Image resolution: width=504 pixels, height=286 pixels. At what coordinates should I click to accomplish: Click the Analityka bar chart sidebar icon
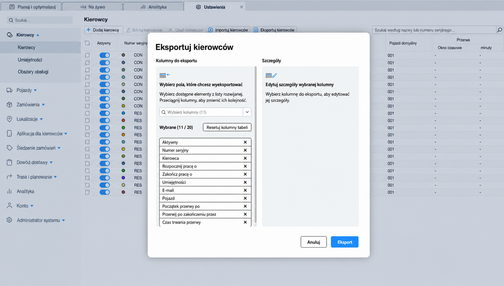[9, 191]
